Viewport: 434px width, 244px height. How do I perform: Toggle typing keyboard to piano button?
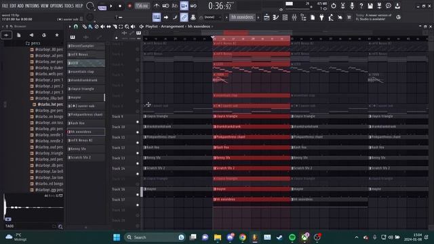click(x=157, y=17)
